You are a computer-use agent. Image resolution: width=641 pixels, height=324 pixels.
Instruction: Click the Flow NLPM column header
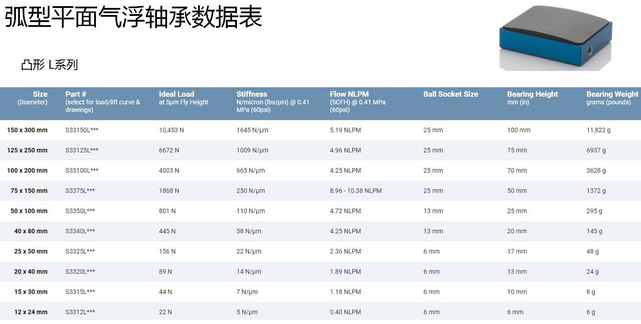pos(349,94)
